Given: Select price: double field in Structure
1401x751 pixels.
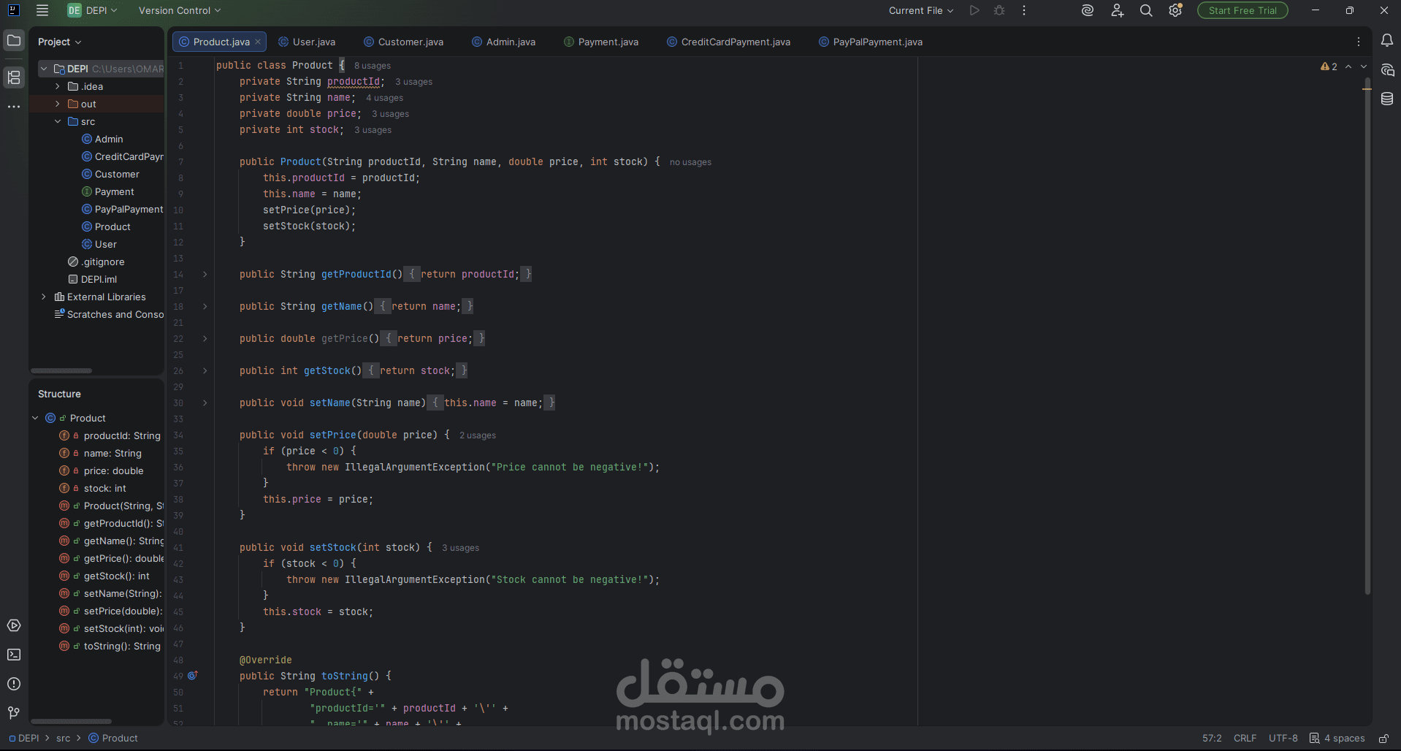Looking at the screenshot, I should (x=101, y=470).
